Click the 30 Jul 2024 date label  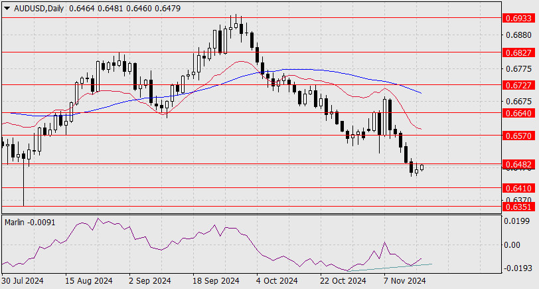23,281
